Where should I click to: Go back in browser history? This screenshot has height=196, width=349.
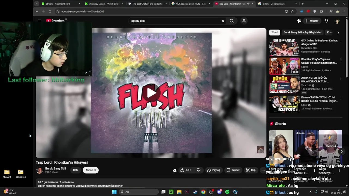click(x=37, y=11)
